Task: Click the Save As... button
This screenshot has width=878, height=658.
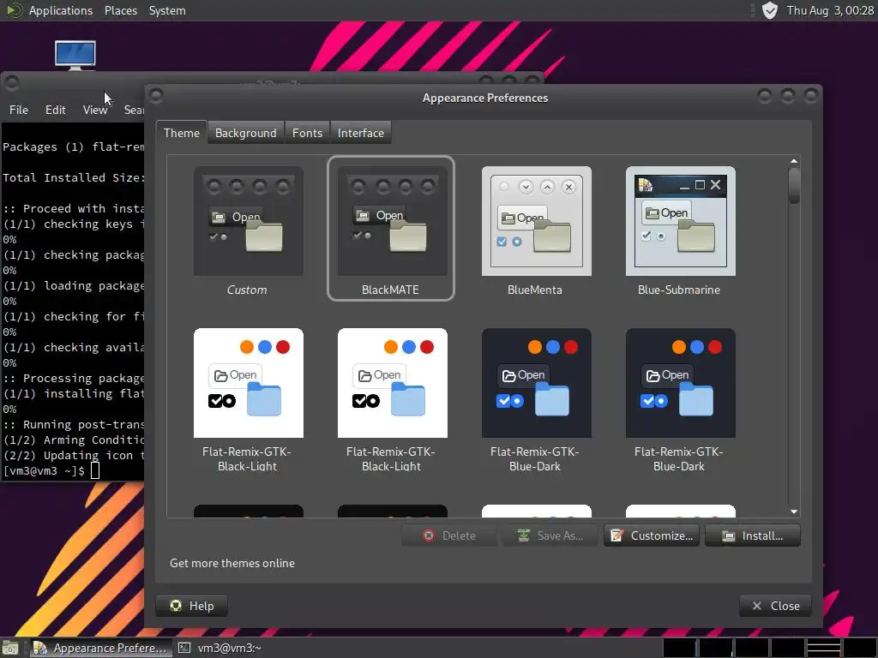Action: click(550, 535)
